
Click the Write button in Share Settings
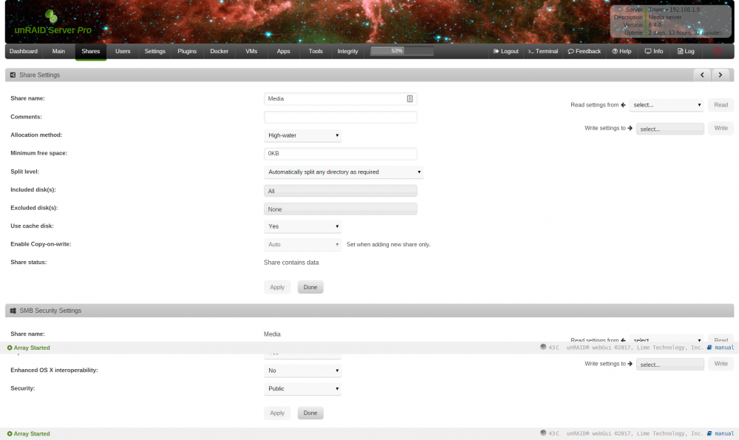[x=721, y=128]
